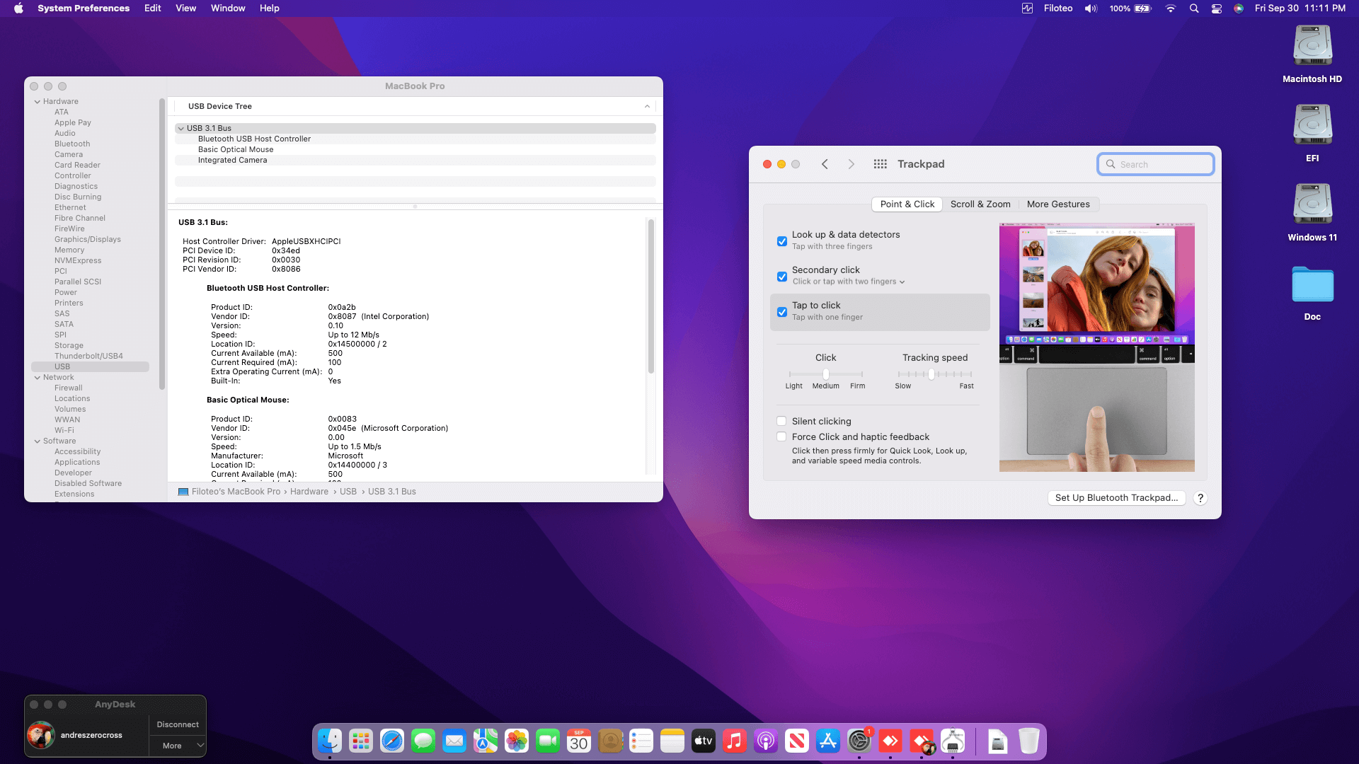Image resolution: width=1359 pixels, height=764 pixels.
Task: Collapse the USB 3.1 Bus tree row
Action: tap(181, 129)
